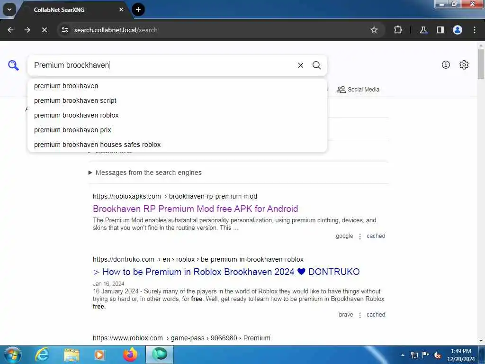Submit search with magnifier button

click(316, 65)
